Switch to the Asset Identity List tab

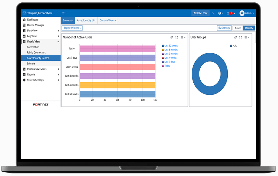point(86,21)
